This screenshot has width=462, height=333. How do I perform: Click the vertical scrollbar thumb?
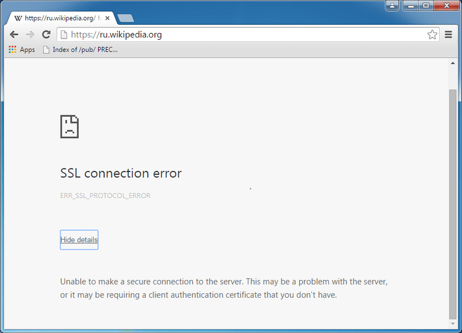453,204
